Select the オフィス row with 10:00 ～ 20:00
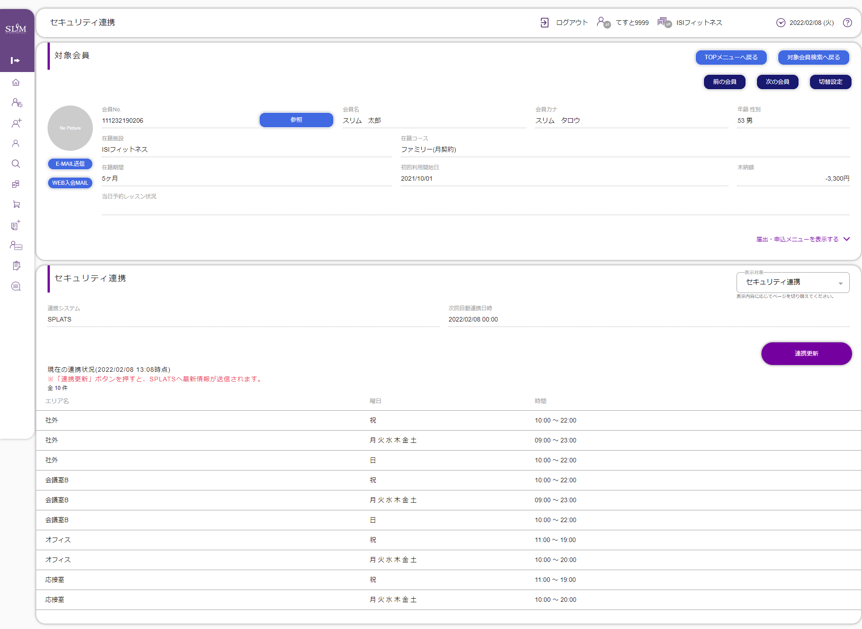Viewport: 862px width, 629px height. [448, 560]
